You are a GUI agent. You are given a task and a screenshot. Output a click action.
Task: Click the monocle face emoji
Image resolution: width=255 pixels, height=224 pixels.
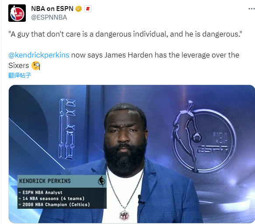[36, 66]
